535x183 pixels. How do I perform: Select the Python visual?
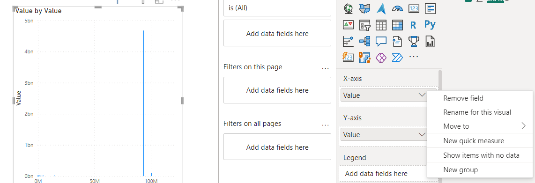430,24
